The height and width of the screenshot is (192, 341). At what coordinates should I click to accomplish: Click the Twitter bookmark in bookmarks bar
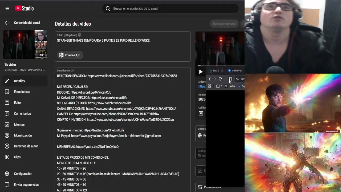click(x=230, y=86)
